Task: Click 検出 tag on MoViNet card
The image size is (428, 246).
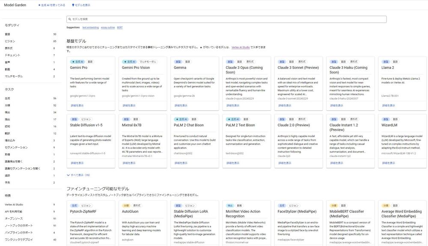Action: [230, 206]
